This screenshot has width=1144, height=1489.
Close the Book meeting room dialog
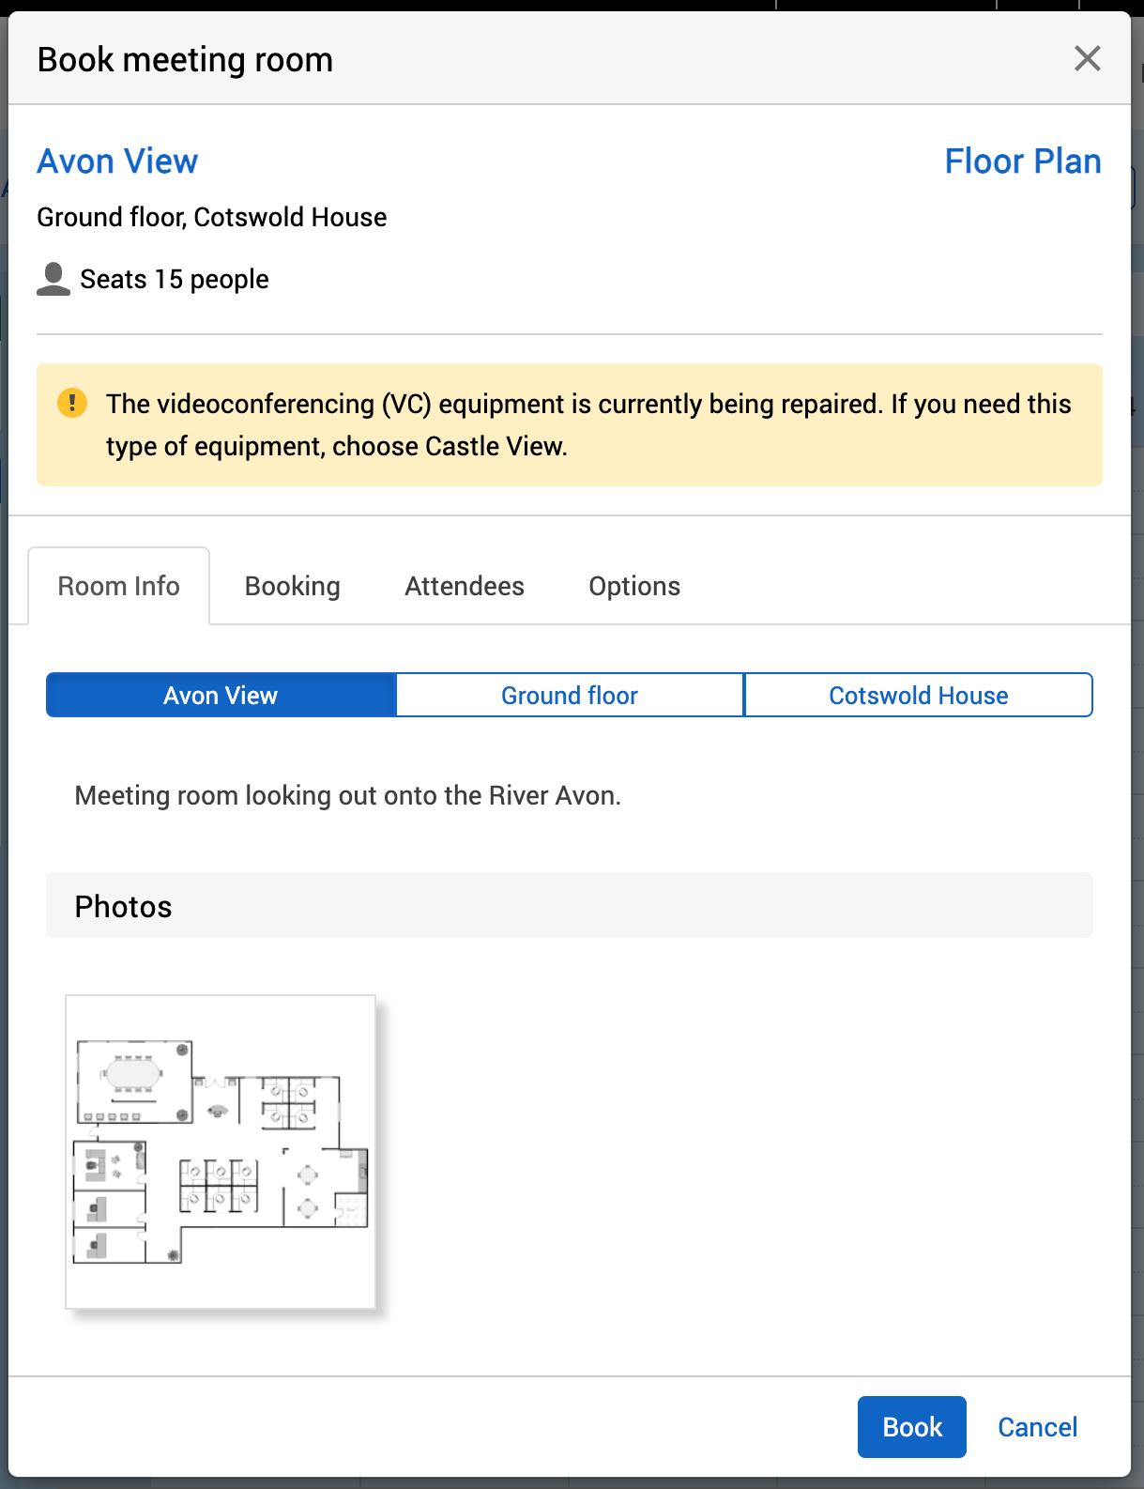click(x=1087, y=59)
